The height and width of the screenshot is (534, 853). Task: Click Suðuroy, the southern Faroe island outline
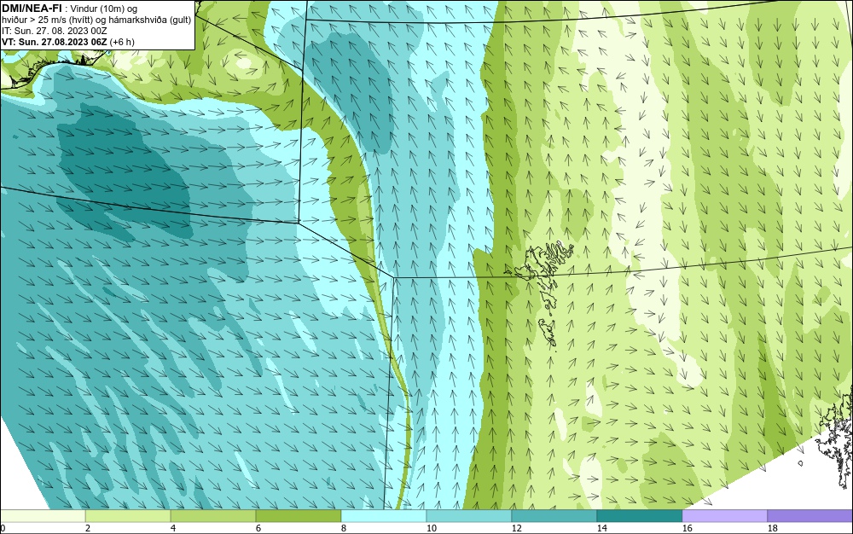548,334
